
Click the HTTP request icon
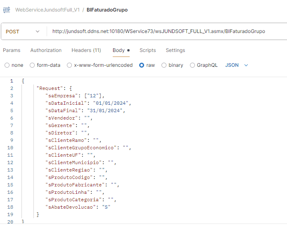(x=7, y=10)
